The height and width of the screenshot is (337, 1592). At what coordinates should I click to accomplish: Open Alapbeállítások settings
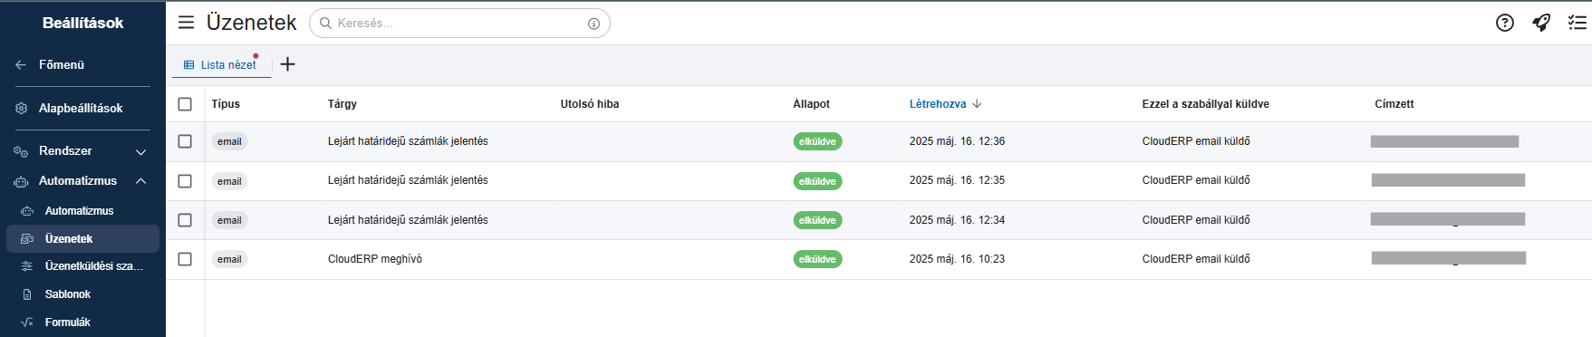(x=81, y=108)
